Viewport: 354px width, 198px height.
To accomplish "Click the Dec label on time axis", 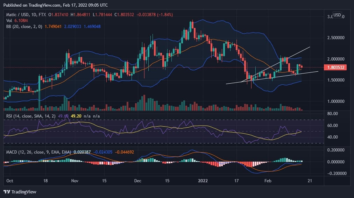I will click(x=138, y=181).
